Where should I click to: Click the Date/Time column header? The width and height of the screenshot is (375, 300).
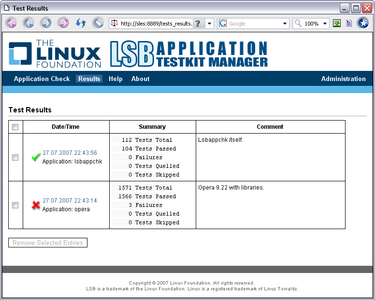coord(66,127)
